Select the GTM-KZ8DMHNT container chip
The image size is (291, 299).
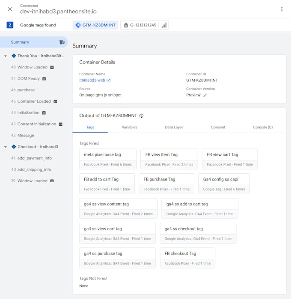95,25
